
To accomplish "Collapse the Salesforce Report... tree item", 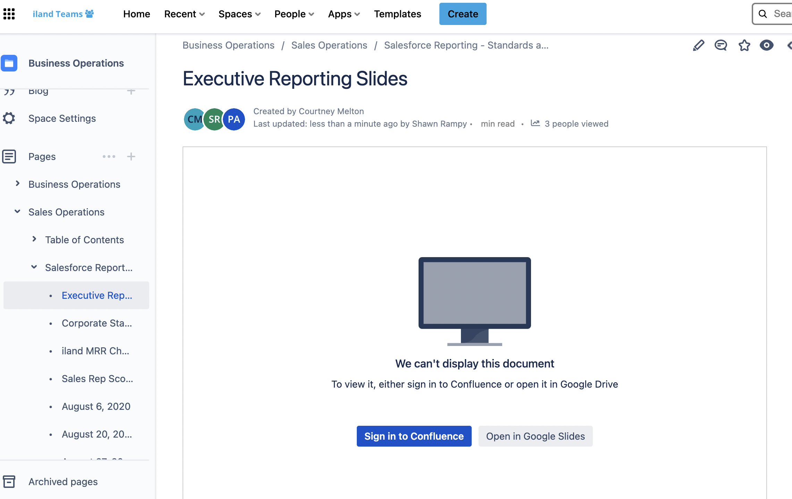I will pos(34,267).
